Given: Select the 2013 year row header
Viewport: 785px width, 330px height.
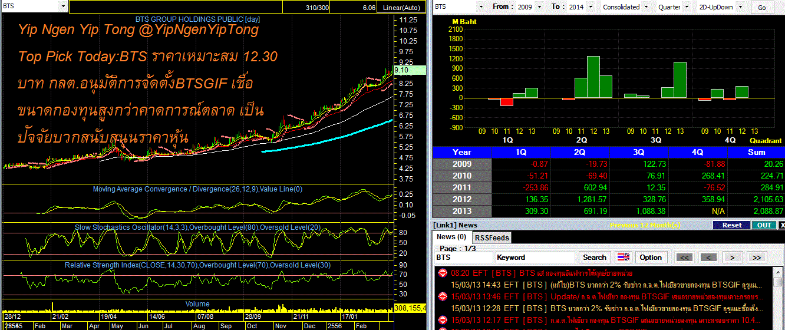Looking at the screenshot, I should tap(462, 211).
